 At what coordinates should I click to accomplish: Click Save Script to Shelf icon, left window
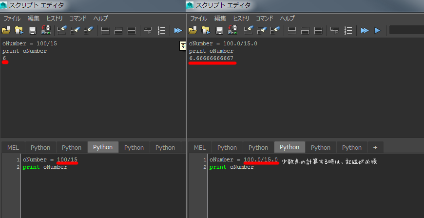pyautogui.click(x=46, y=30)
